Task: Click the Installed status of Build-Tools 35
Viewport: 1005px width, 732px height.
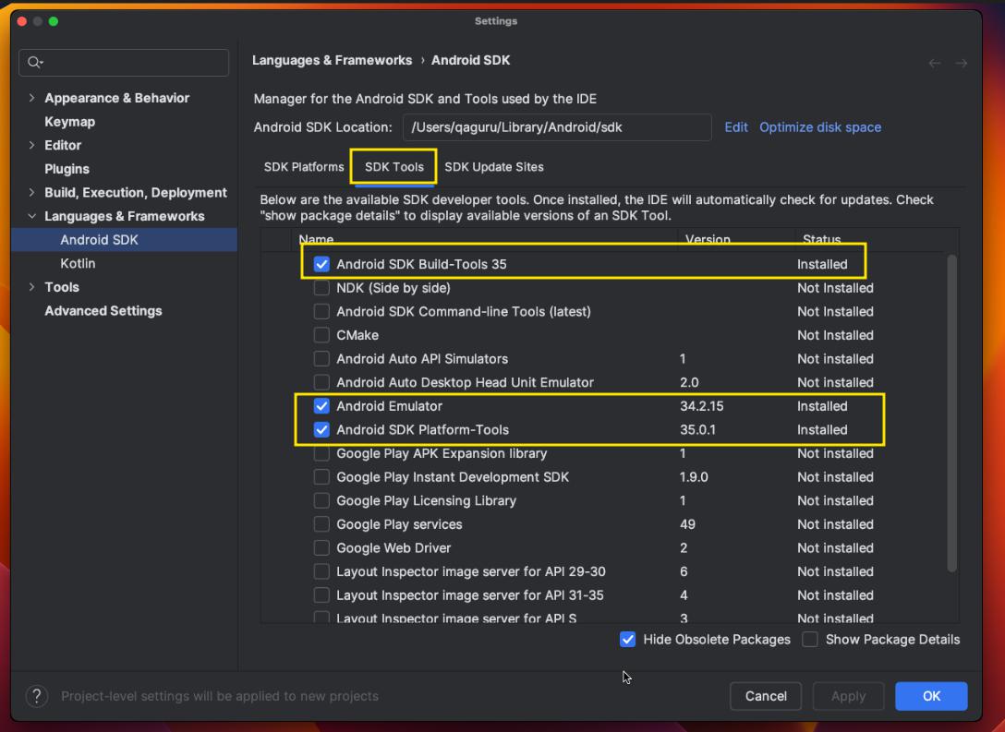Action: pos(822,264)
